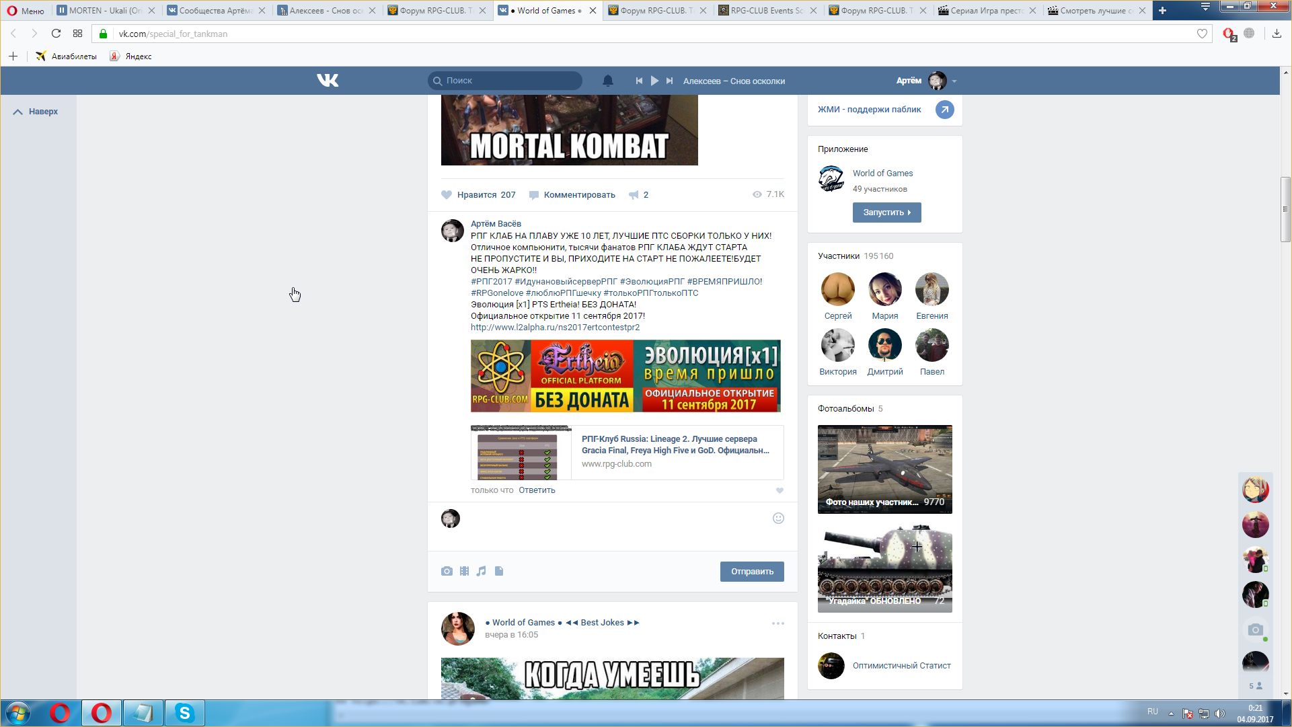Click the VK logo in header
The width and height of the screenshot is (1292, 727).
pyautogui.click(x=328, y=81)
